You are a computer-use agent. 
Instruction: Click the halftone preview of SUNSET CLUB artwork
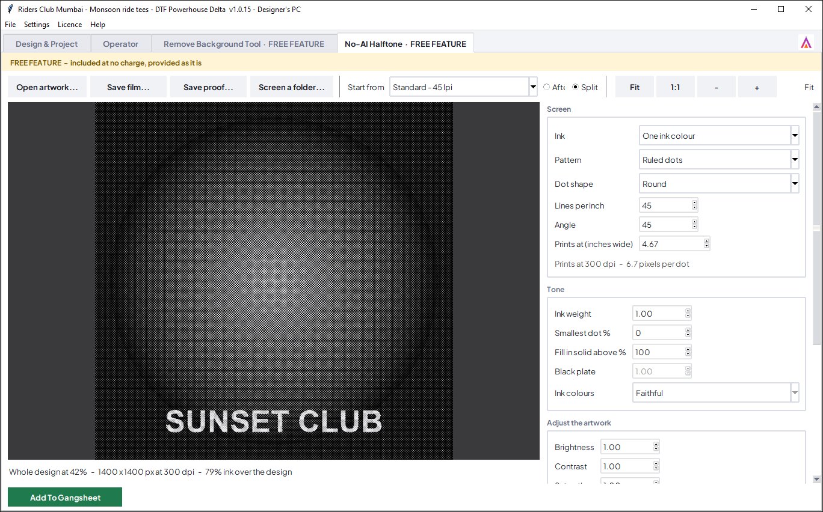(x=274, y=281)
